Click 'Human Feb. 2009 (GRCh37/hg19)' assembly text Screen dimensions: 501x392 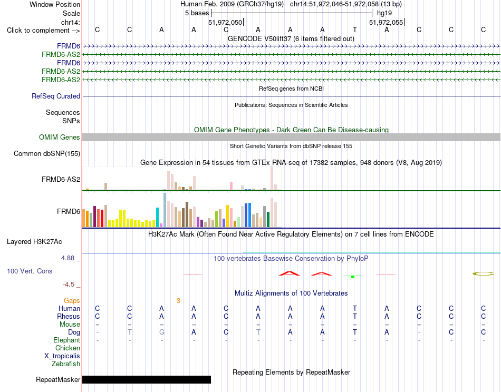pos(232,4)
